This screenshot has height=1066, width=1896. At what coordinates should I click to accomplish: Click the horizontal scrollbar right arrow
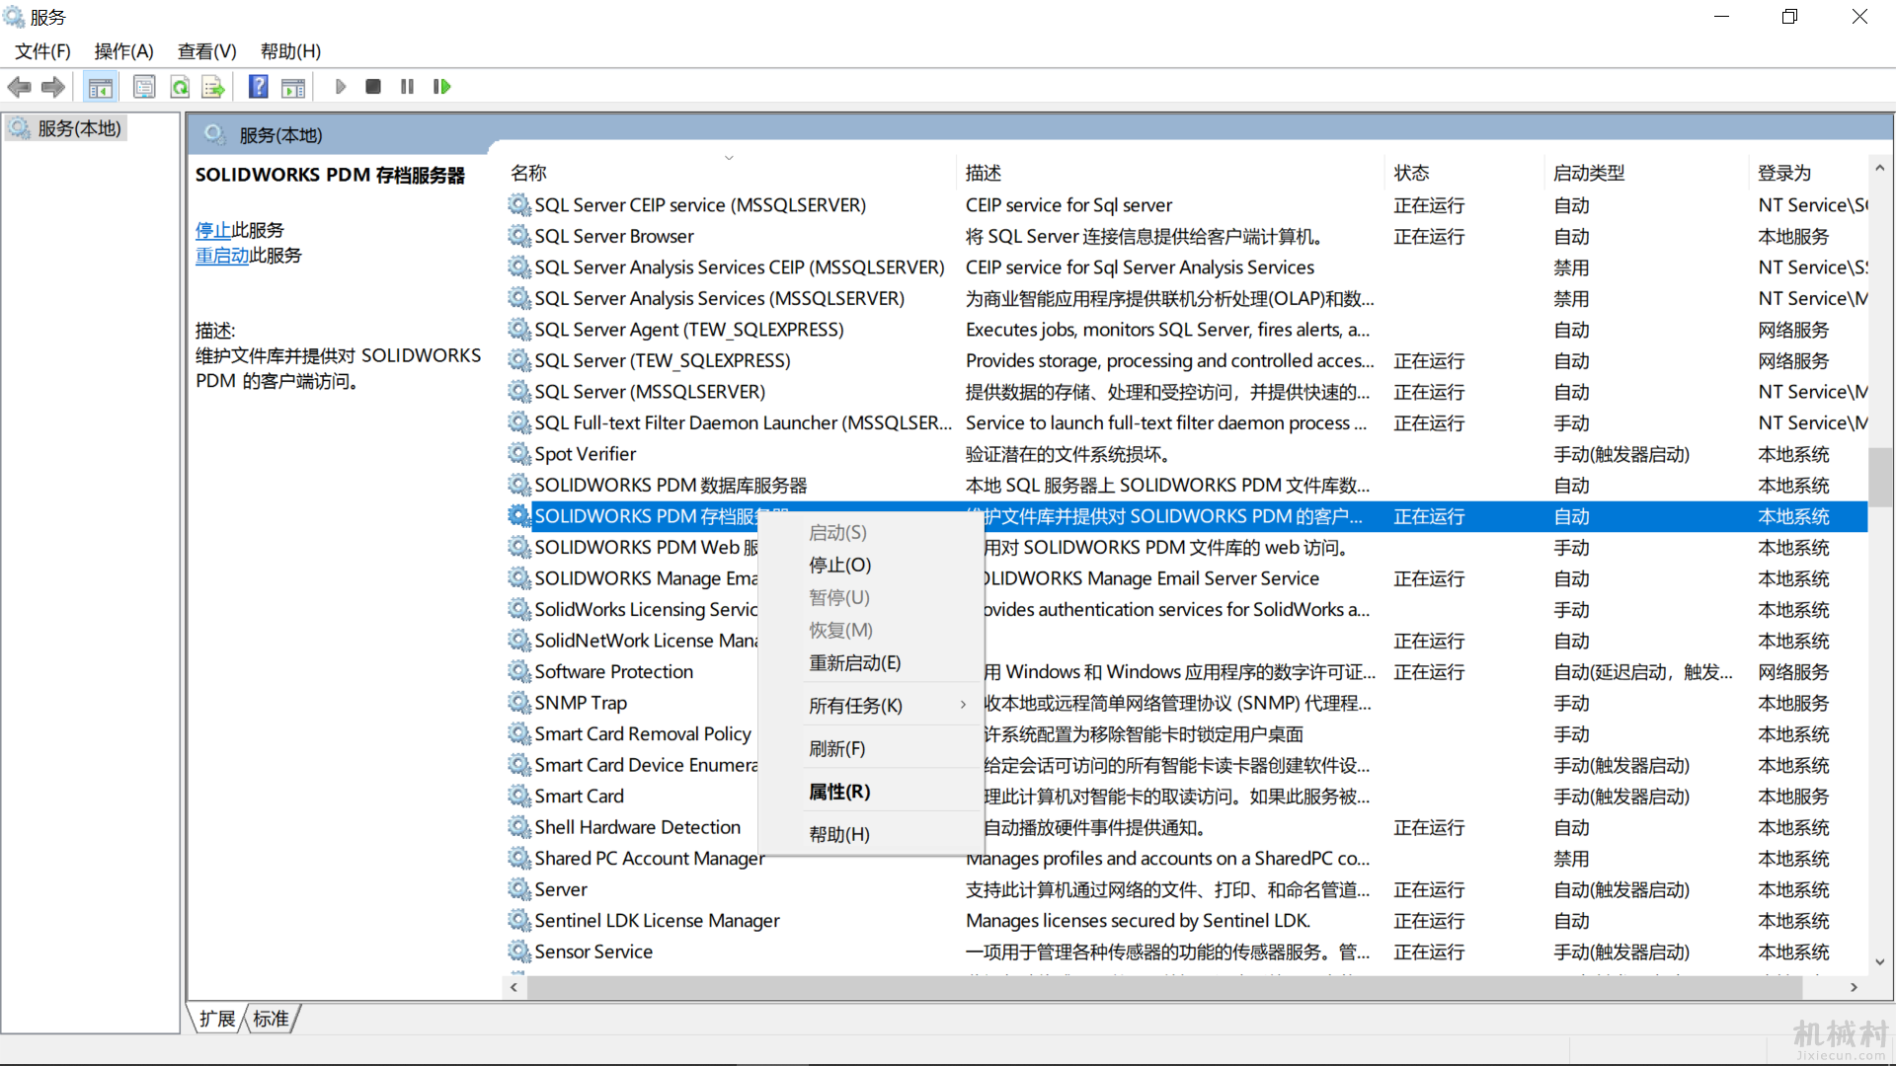click(1855, 987)
